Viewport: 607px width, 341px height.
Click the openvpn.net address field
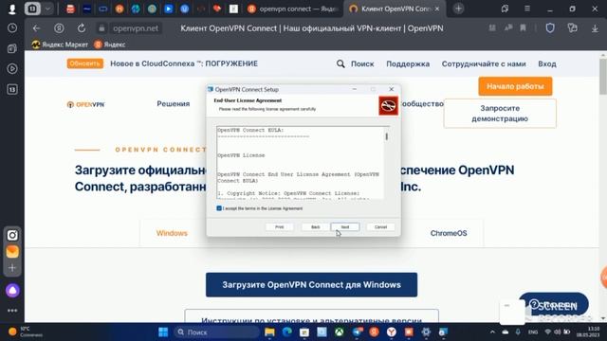(x=136, y=28)
